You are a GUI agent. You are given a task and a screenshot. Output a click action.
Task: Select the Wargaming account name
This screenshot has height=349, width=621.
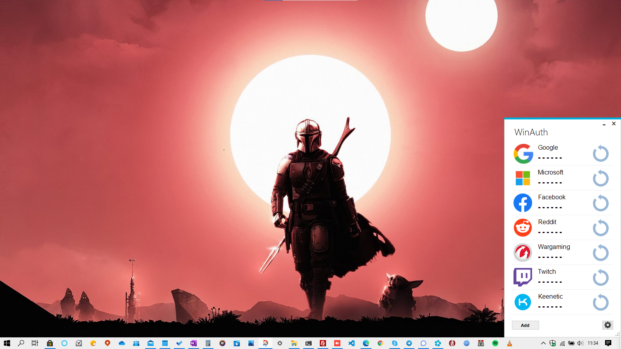554,247
